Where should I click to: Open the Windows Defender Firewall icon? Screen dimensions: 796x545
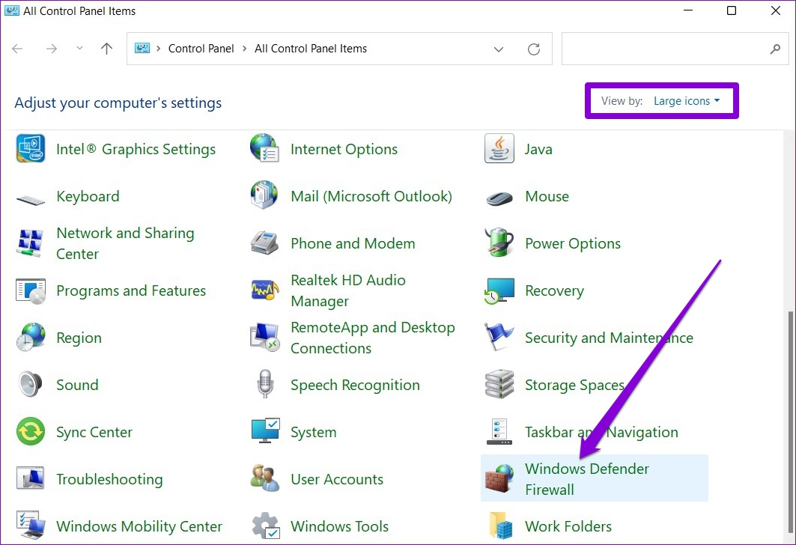499,479
